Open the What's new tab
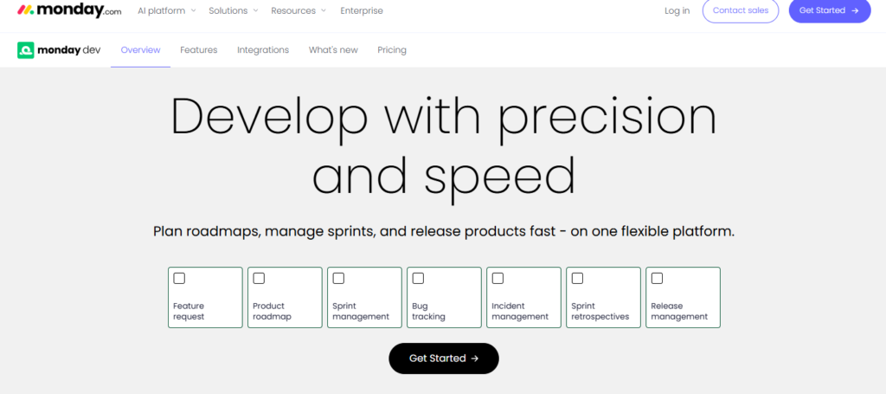This screenshot has height=394, width=886. coord(333,49)
